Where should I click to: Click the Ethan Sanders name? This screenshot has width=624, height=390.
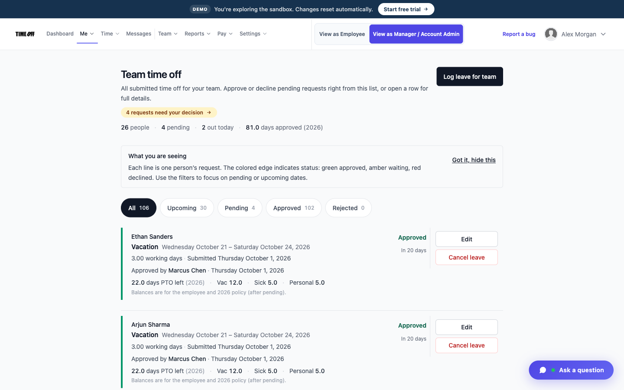click(x=152, y=237)
